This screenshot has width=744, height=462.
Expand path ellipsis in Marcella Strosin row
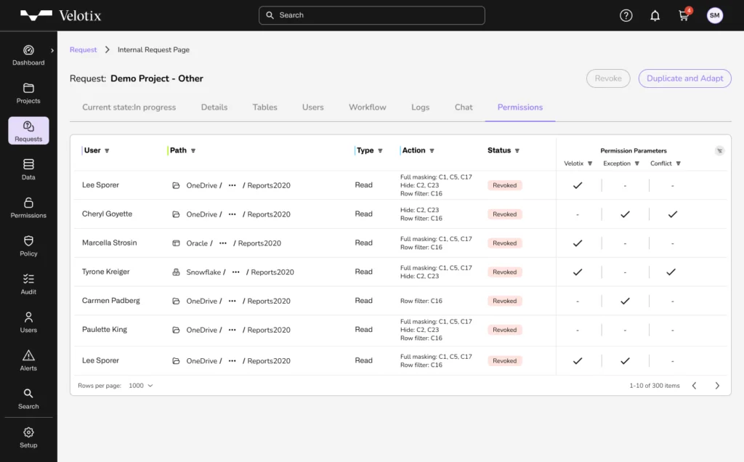(x=223, y=243)
